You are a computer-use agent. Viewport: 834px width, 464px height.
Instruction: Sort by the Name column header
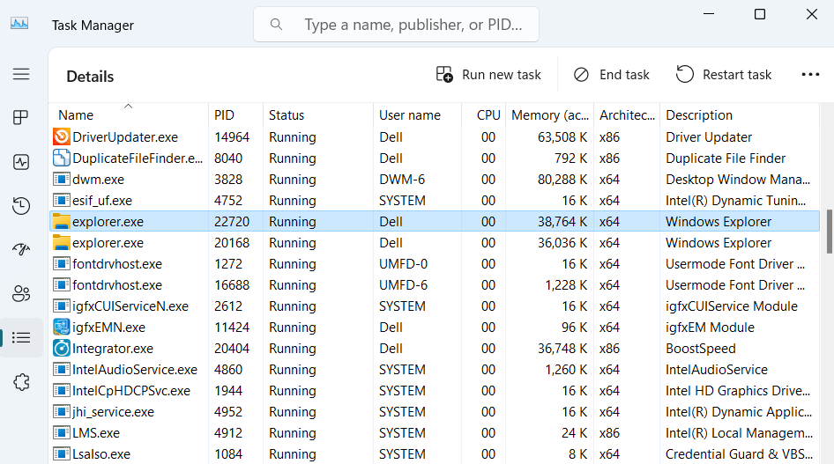click(x=128, y=114)
